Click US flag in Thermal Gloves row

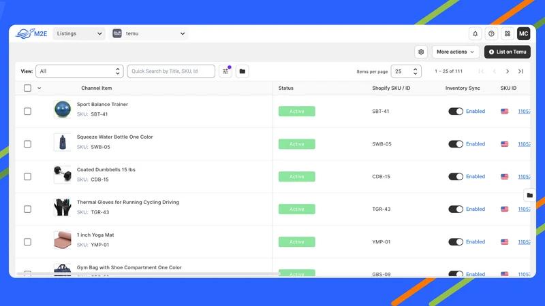pyautogui.click(x=504, y=209)
